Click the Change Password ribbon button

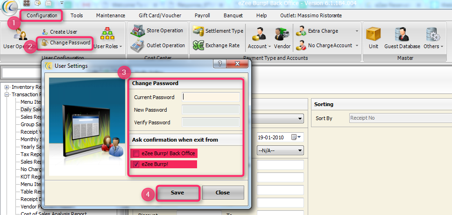click(66, 43)
